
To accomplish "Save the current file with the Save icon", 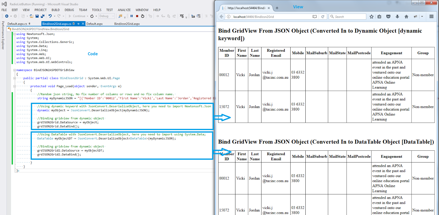I will coord(37,16).
